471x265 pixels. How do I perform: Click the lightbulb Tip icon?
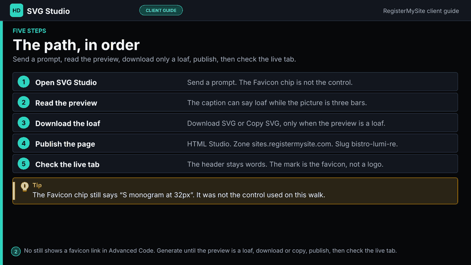(x=25, y=186)
